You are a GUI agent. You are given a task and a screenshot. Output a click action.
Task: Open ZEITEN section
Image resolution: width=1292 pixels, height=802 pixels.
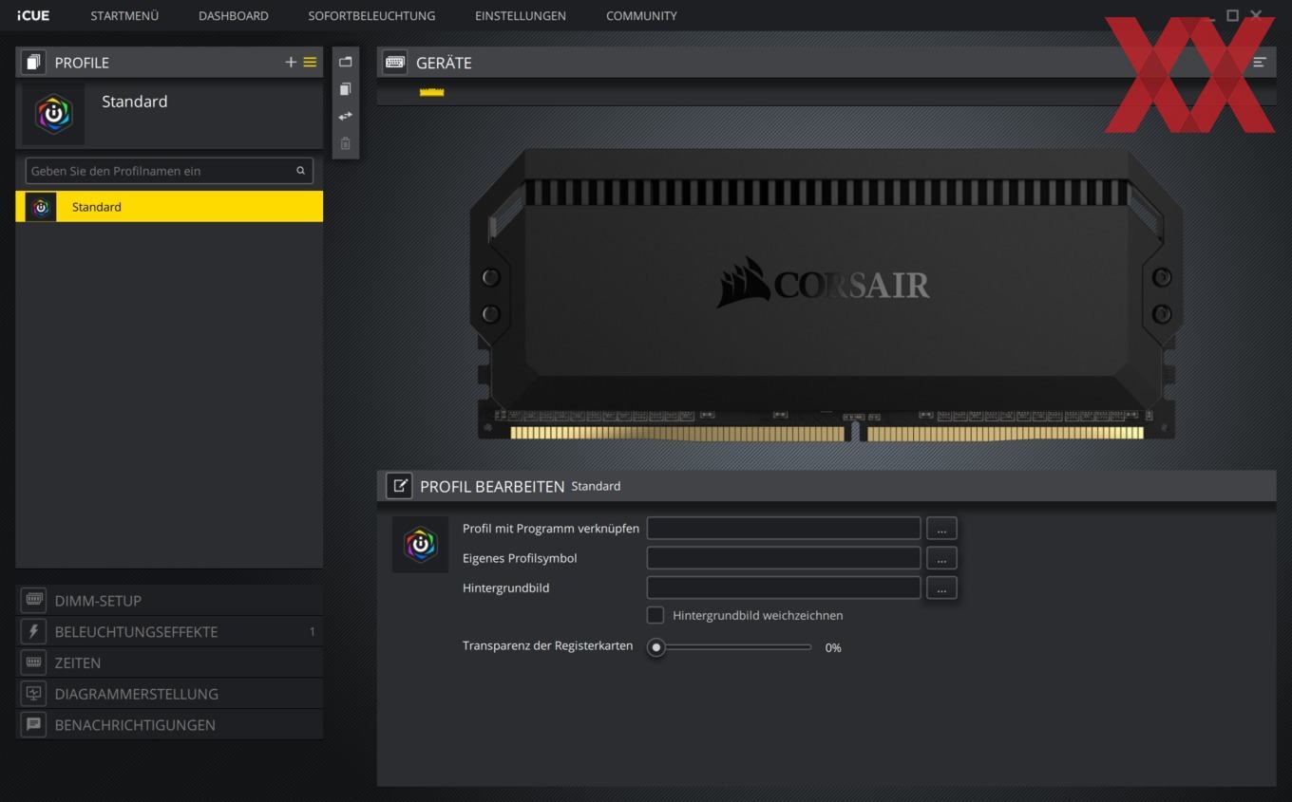click(169, 662)
